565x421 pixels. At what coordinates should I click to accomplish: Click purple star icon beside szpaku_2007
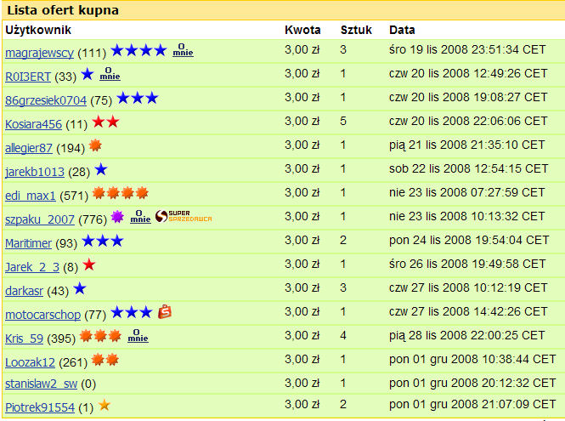[x=117, y=217]
